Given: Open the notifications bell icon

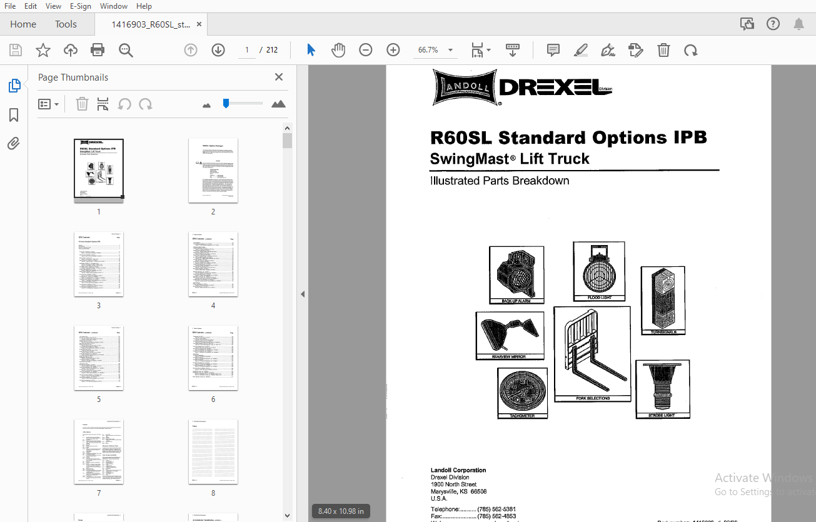Looking at the screenshot, I should (x=798, y=24).
